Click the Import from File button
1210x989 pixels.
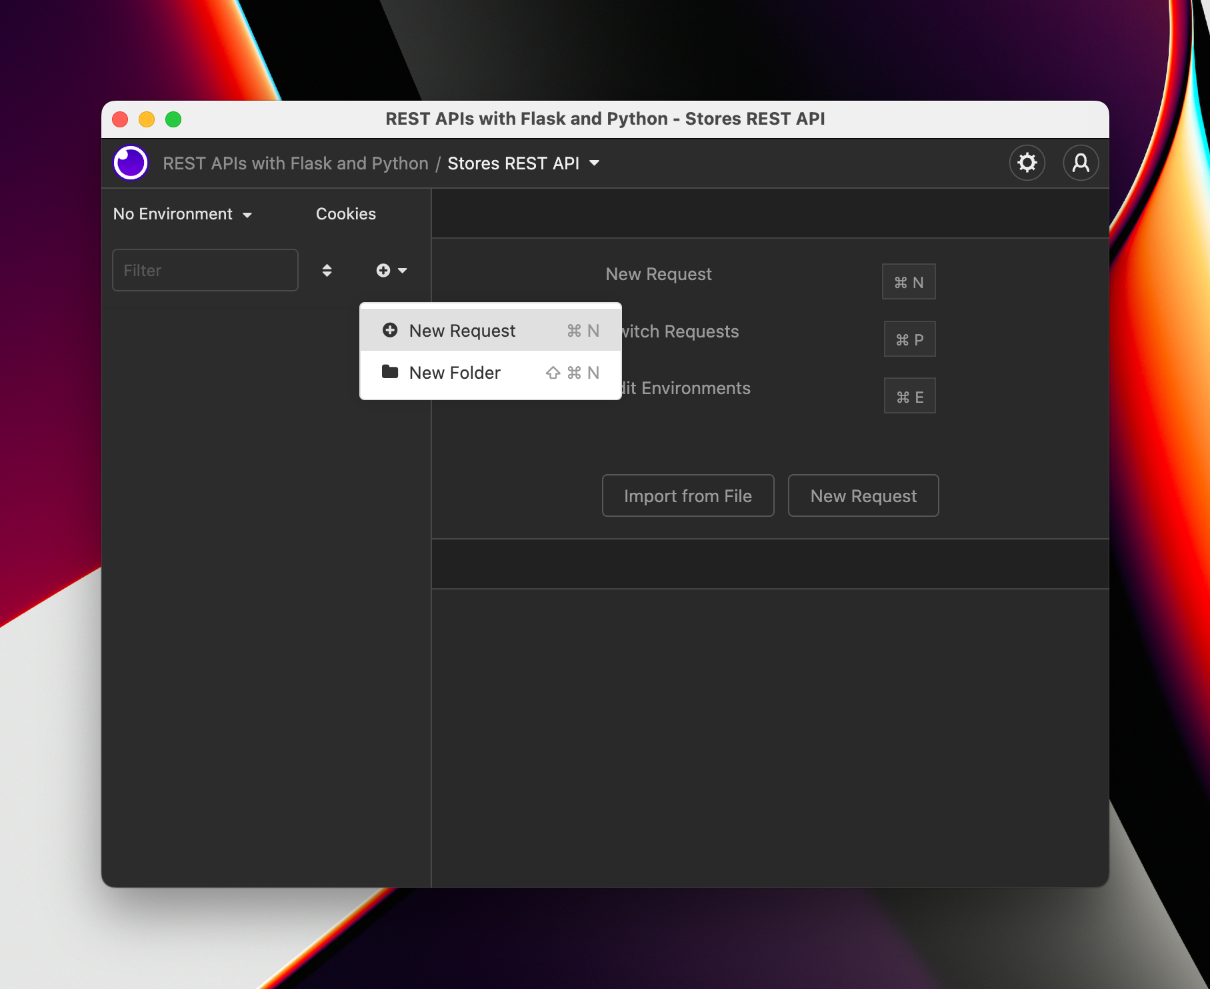688,496
